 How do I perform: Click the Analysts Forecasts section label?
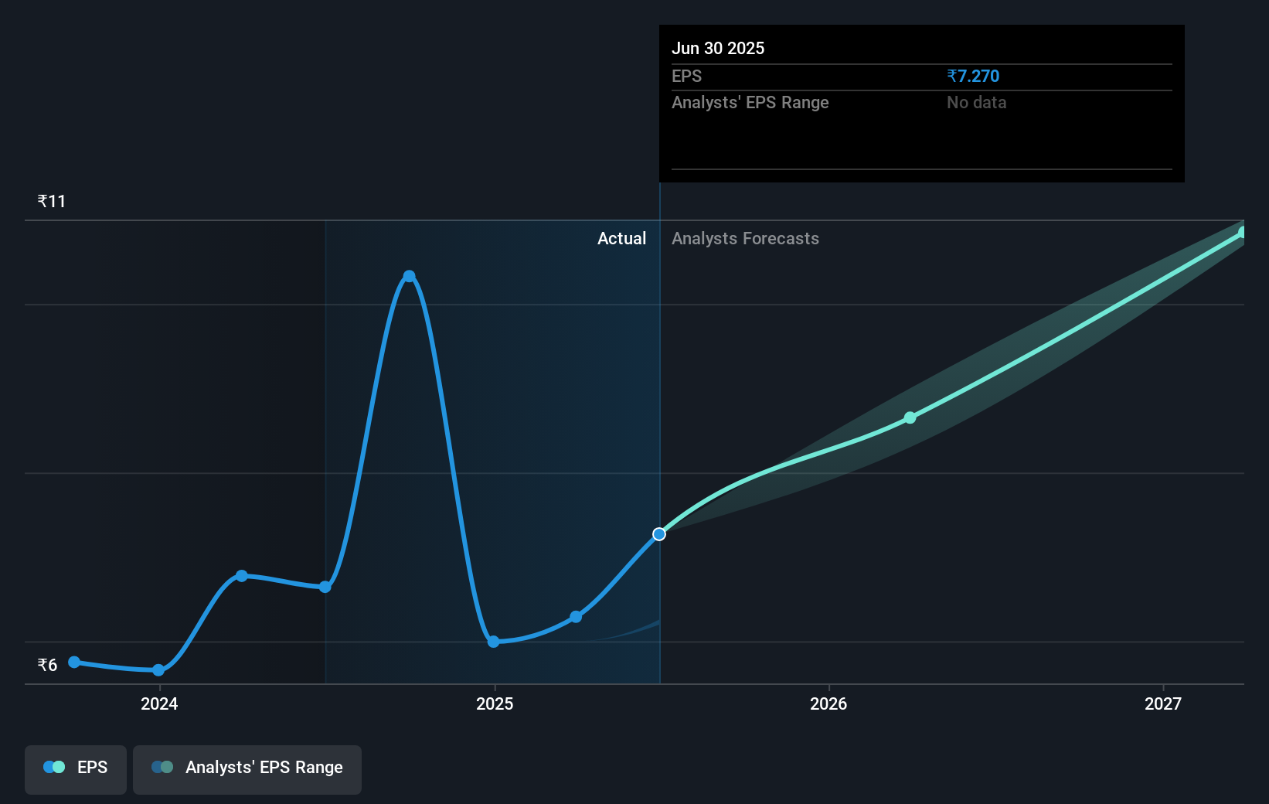(745, 238)
